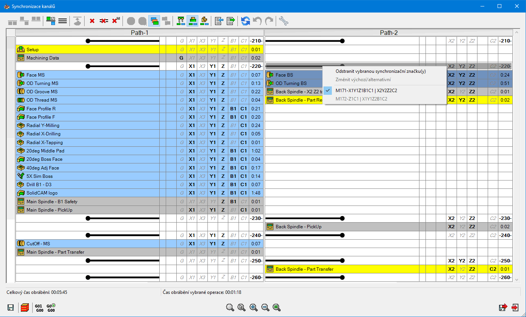Click the save and exit icon

pos(503,308)
